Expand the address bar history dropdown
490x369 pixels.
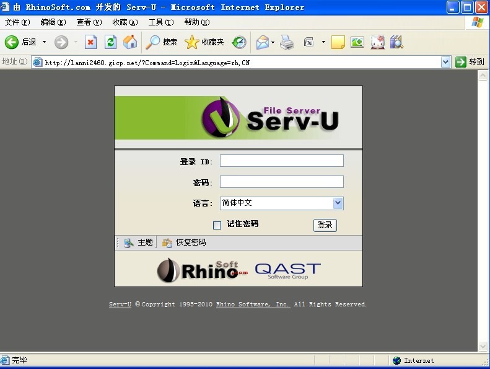coord(445,62)
